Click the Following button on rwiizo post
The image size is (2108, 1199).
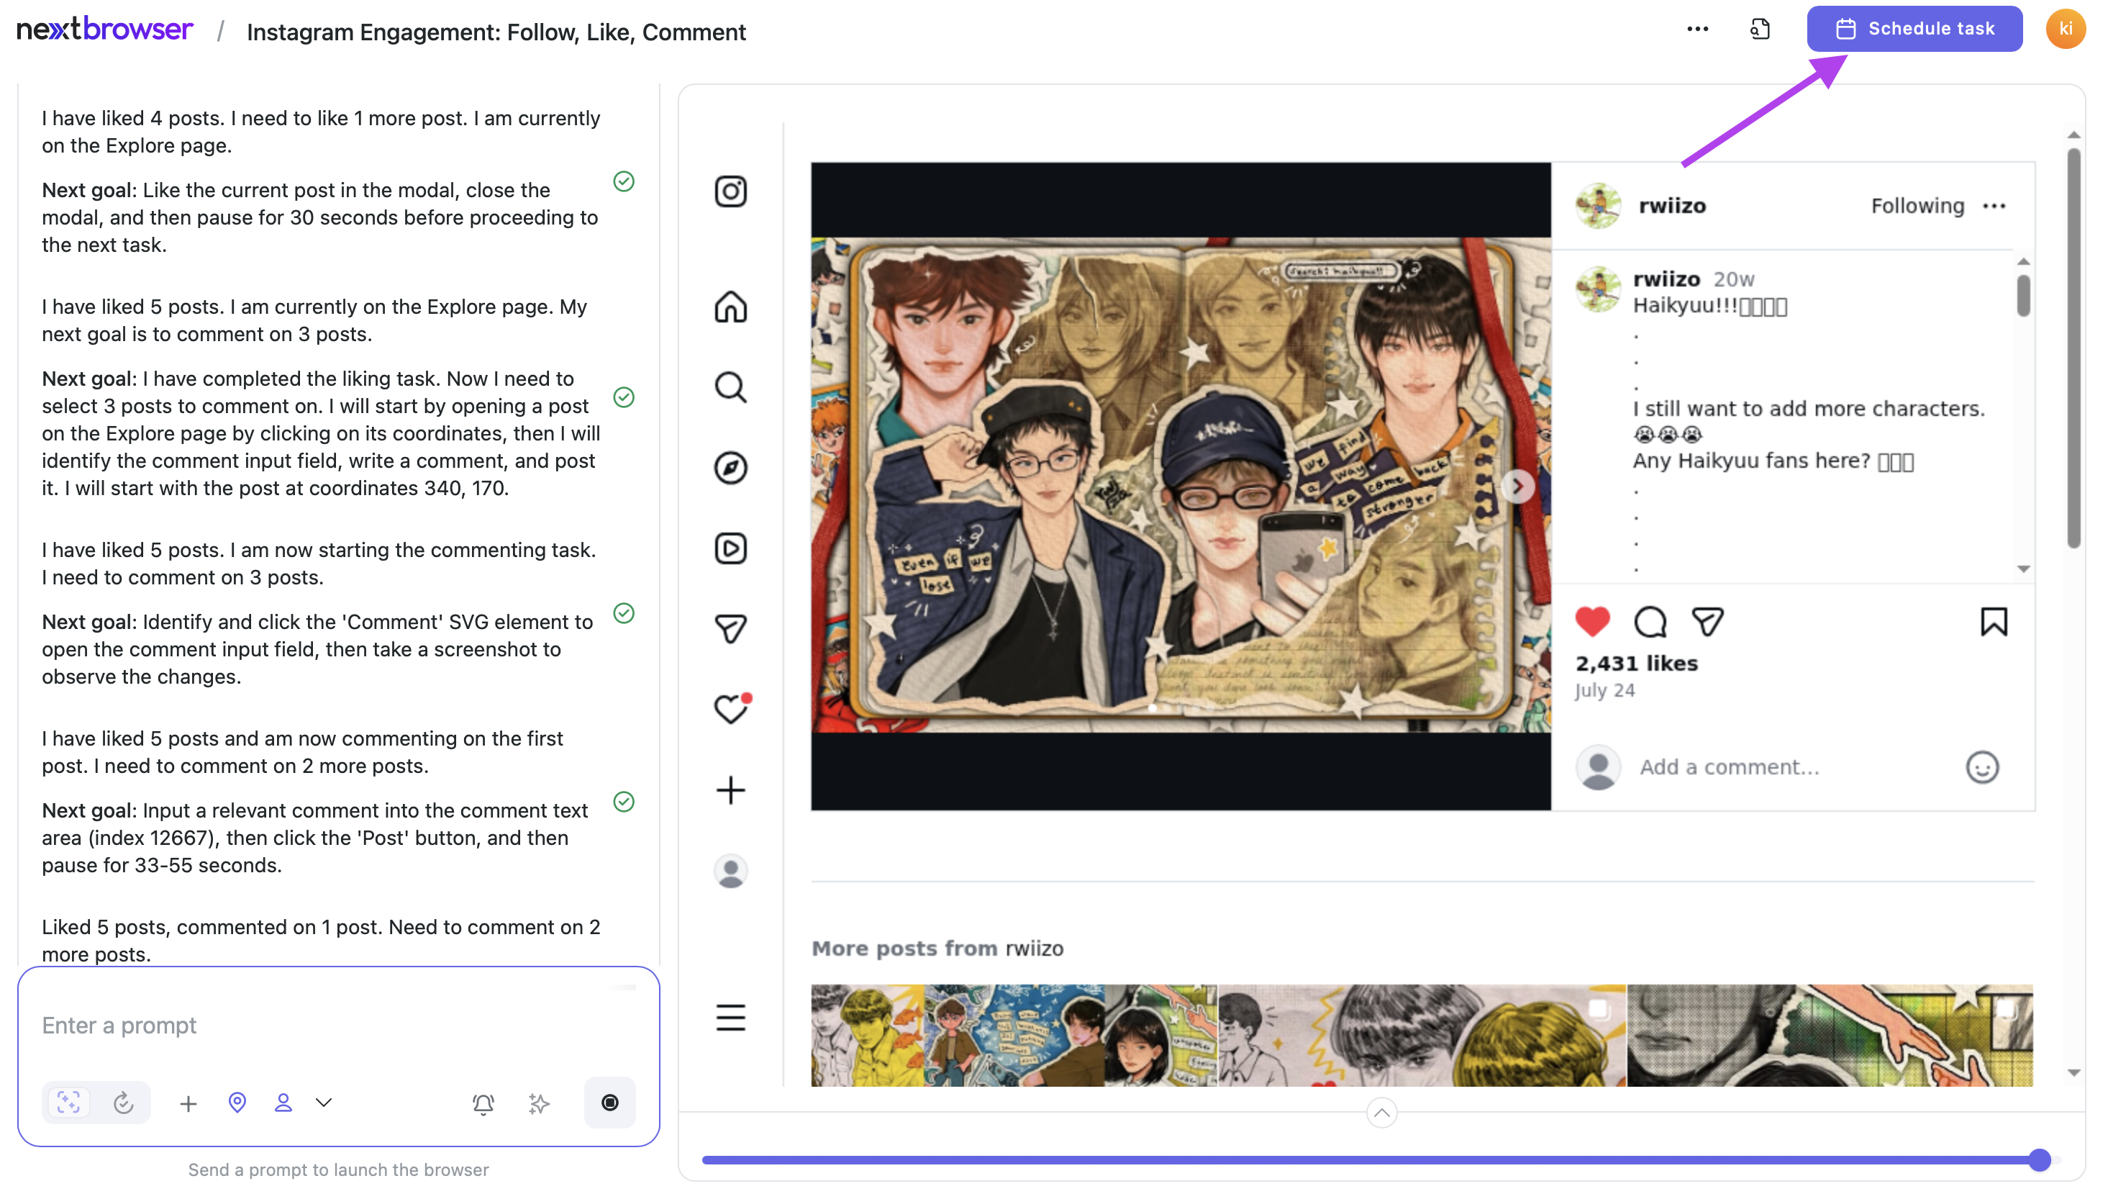pyautogui.click(x=1917, y=206)
